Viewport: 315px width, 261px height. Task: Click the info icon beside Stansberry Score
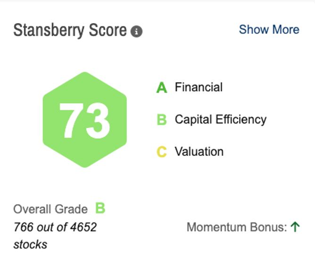coord(136,32)
